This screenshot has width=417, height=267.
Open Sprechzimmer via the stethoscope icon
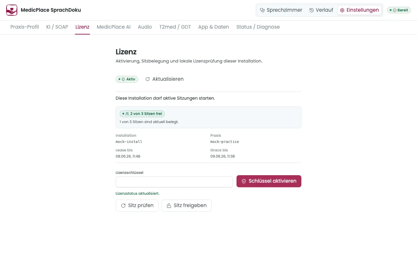click(x=262, y=10)
